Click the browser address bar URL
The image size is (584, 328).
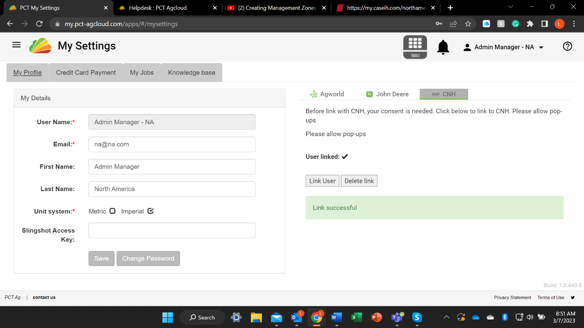(x=121, y=24)
